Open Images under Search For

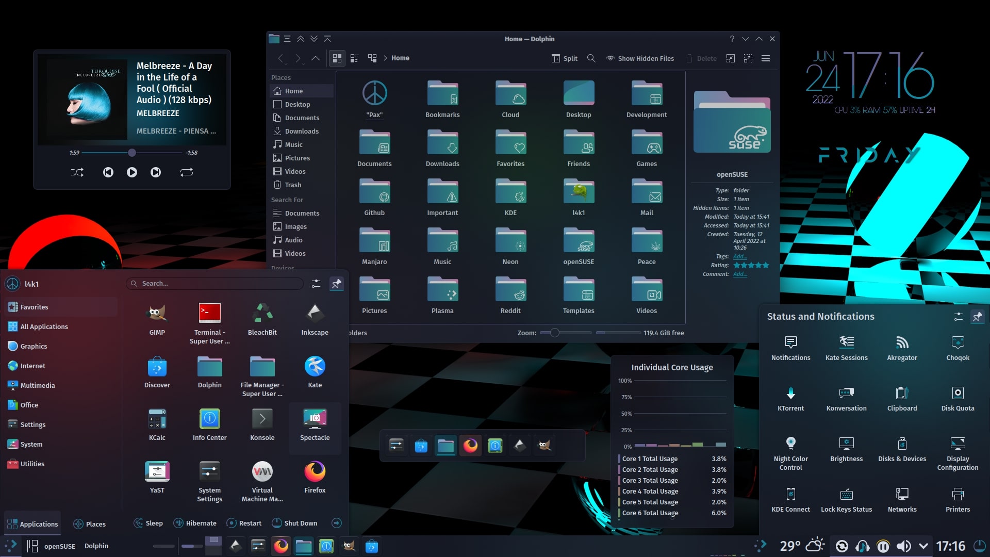(x=302, y=226)
